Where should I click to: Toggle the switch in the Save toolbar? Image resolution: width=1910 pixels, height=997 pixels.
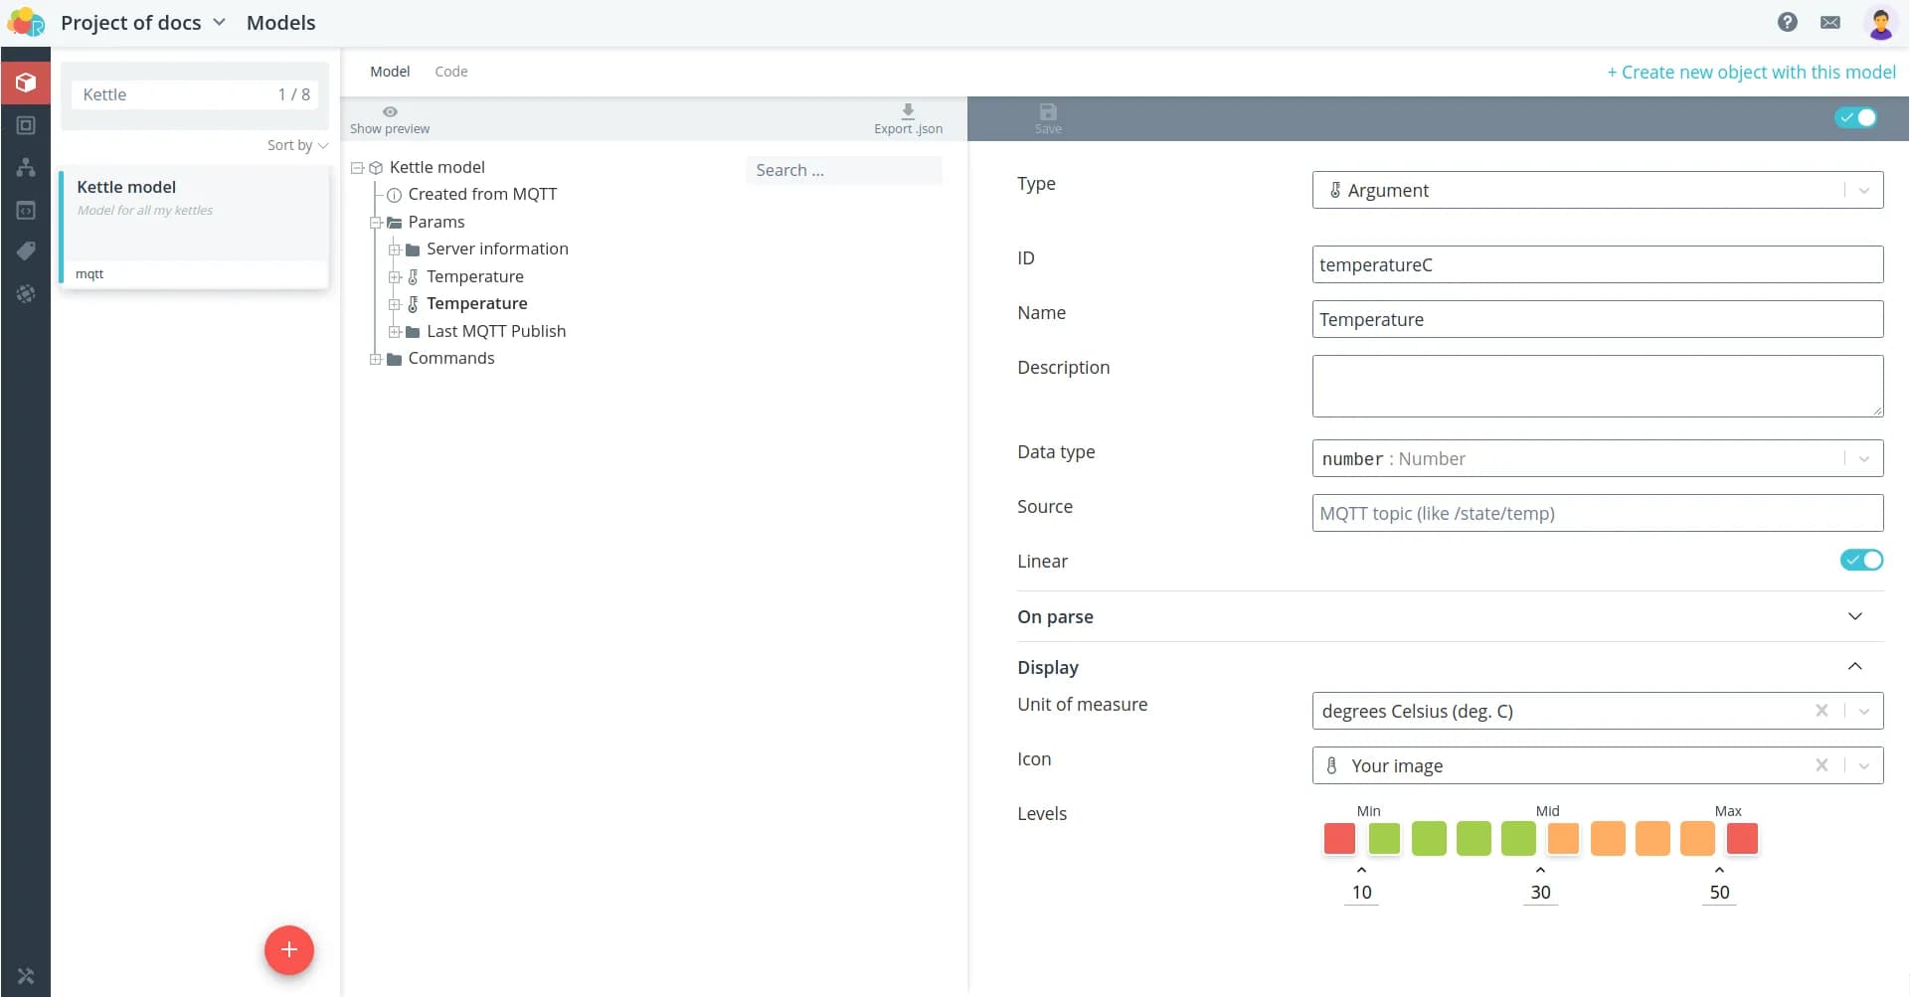coord(1855,117)
